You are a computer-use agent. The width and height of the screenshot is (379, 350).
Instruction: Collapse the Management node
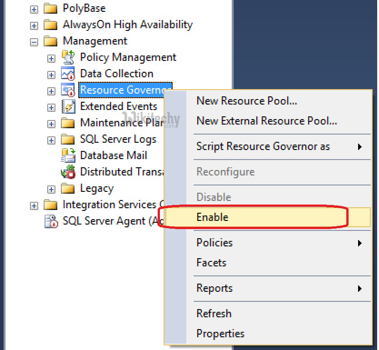34,41
